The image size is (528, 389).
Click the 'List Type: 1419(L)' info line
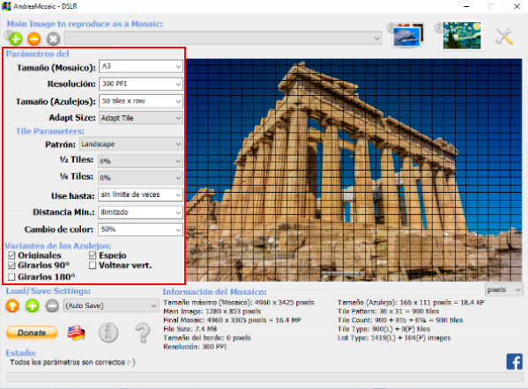click(394, 338)
